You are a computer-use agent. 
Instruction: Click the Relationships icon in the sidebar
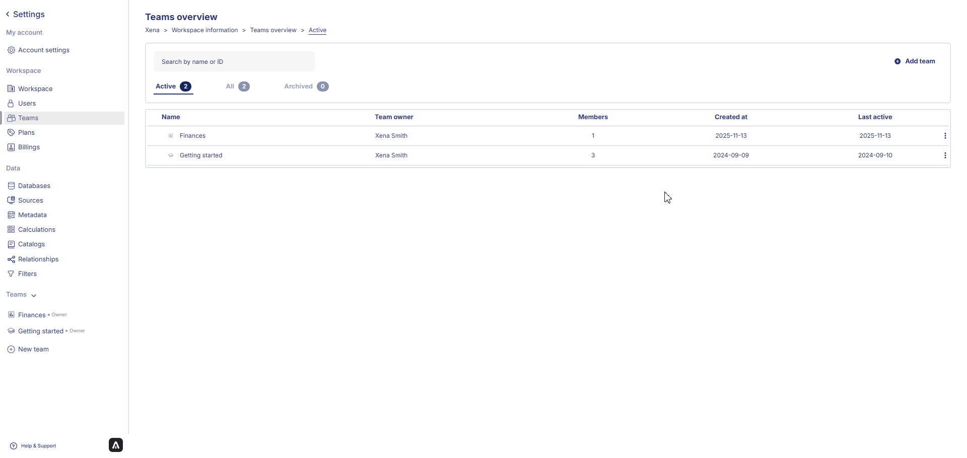[x=11, y=259]
